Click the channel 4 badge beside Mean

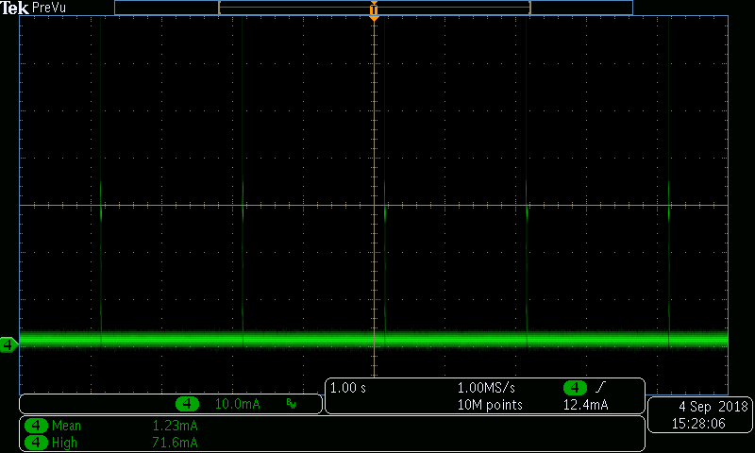tap(36, 426)
